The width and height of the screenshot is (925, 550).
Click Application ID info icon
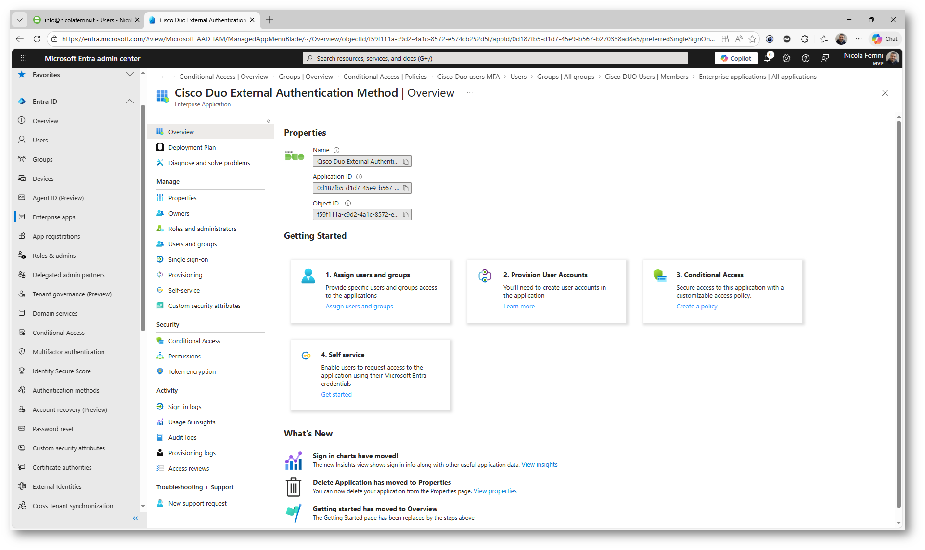[x=359, y=177]
